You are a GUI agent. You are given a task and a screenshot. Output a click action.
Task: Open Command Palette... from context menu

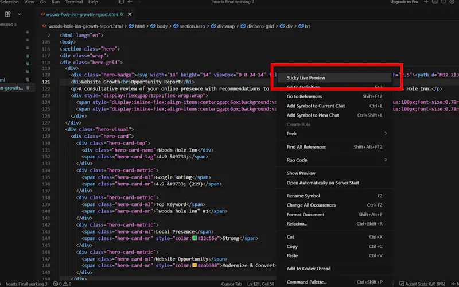(x=334, y=282)
